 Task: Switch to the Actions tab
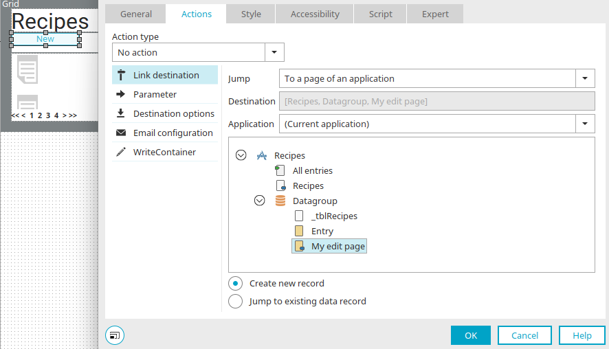[197, 14]
